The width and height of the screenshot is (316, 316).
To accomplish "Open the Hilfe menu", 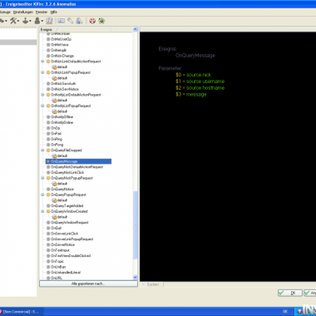I will pyautogui.click(x=54, y=12).
